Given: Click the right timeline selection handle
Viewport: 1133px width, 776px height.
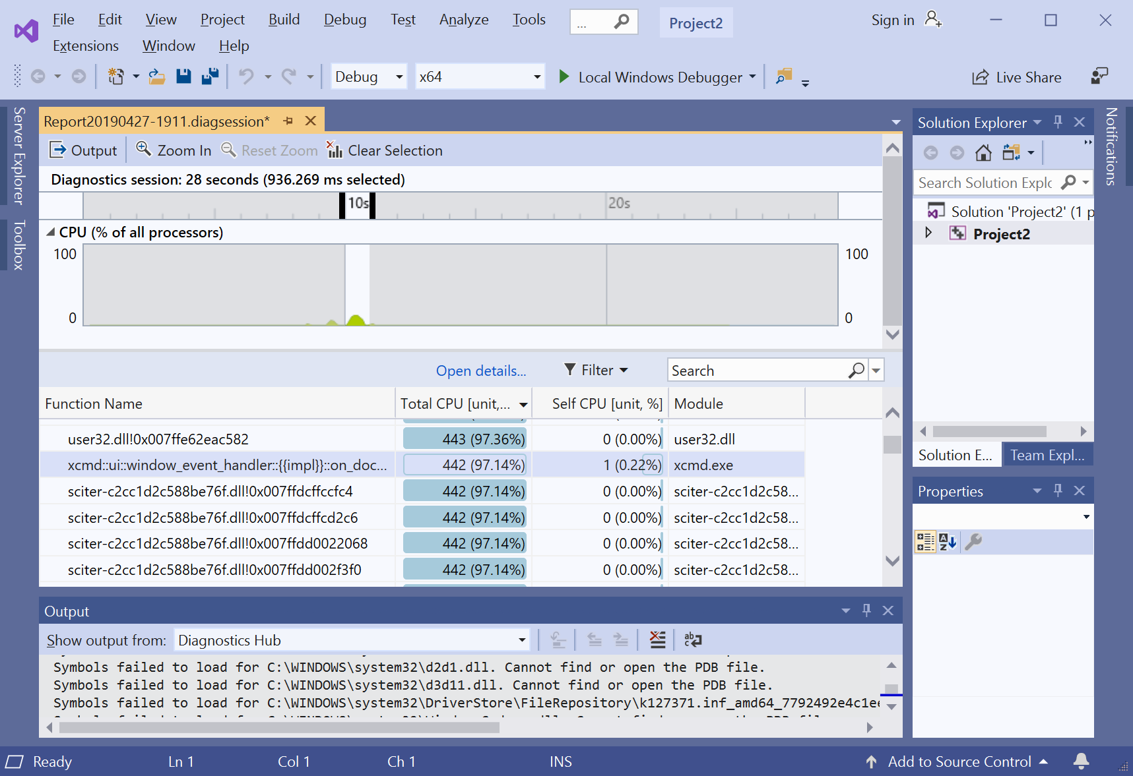Looking at the screenshot, I should (372, 206).
